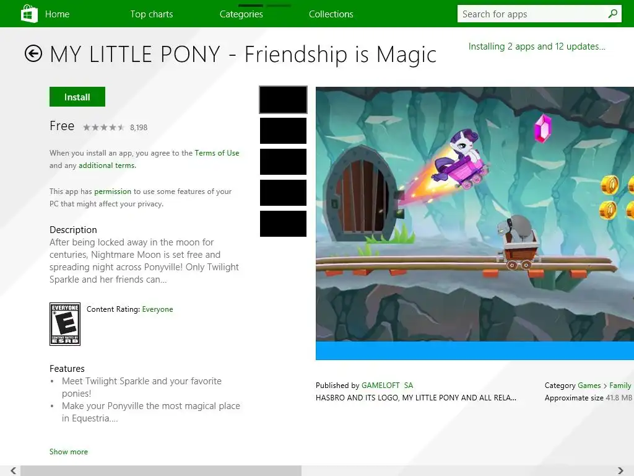Go back using the circled arrow

[x=33, y=53]
